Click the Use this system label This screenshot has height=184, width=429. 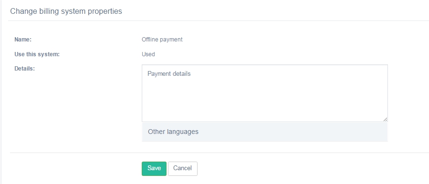[37, 54]
